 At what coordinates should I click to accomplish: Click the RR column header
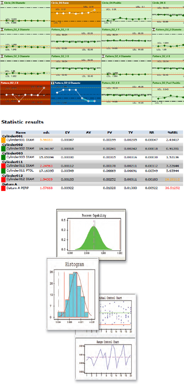pos(151,133)
